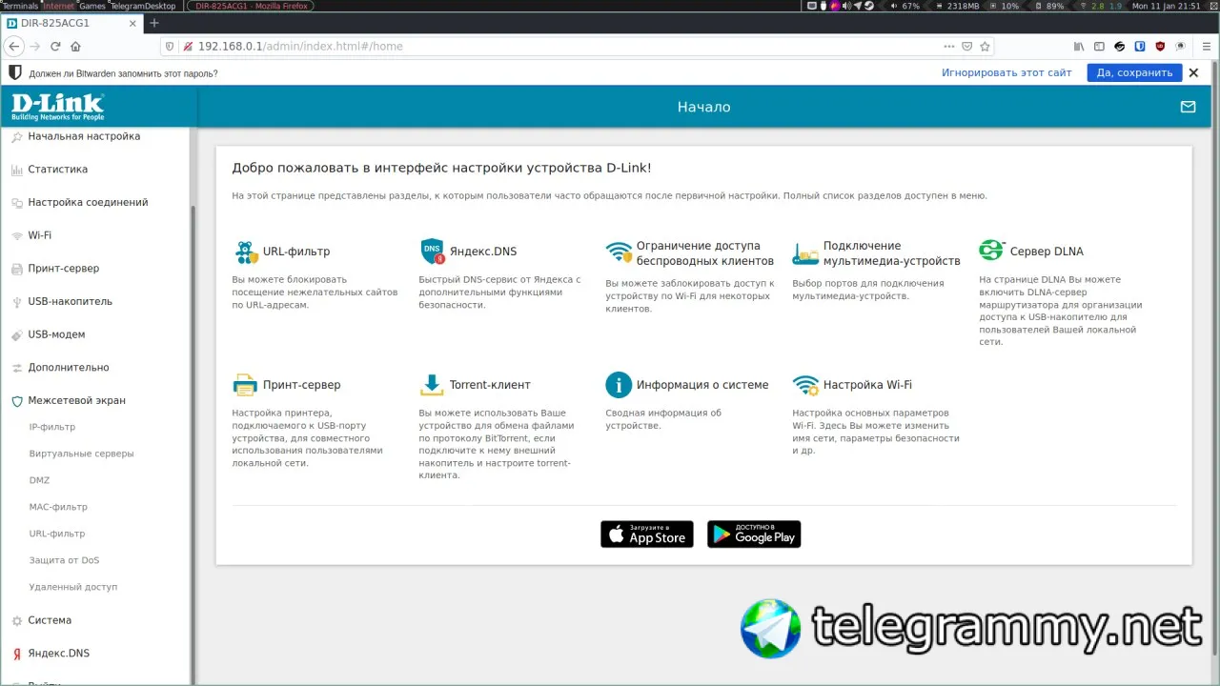The image size is (1220, 686).
Task: Switch to the TelegramDesktop workspace
Action: pyautogui.click(x=144, y=6)
